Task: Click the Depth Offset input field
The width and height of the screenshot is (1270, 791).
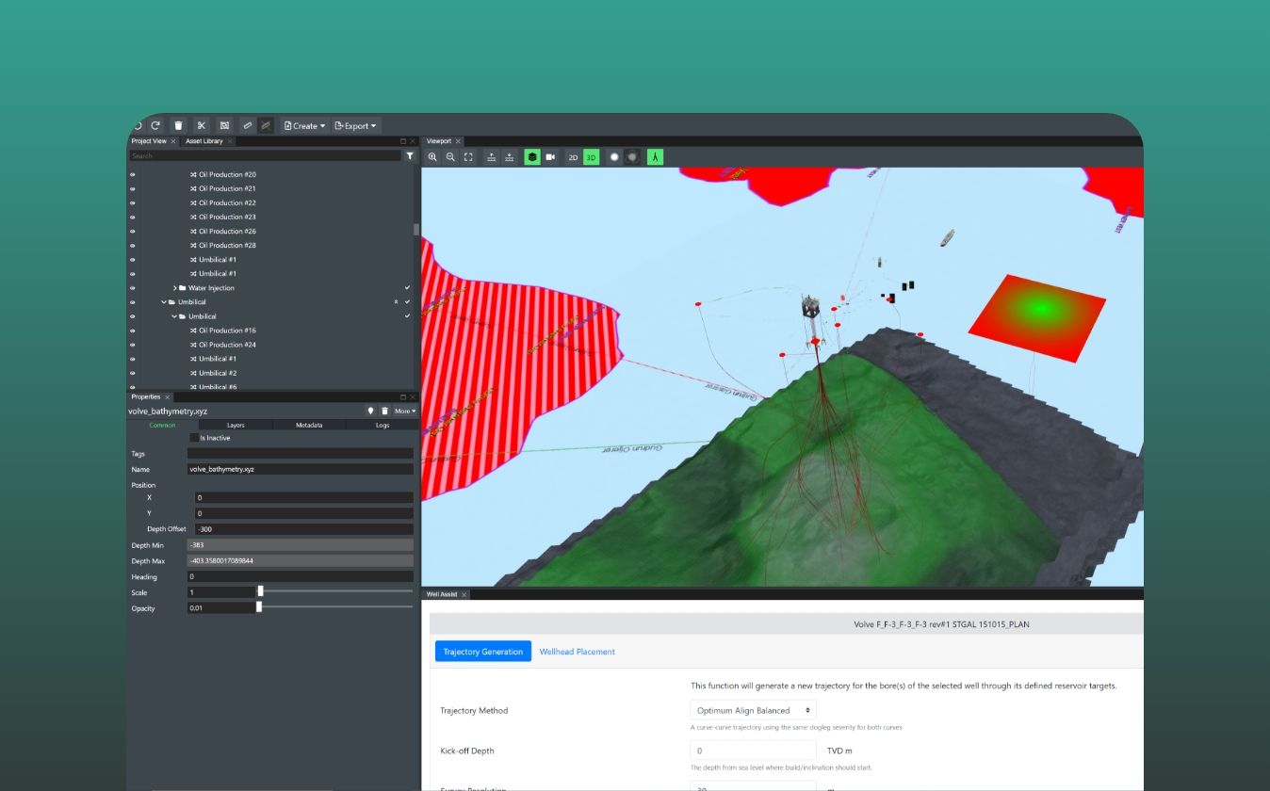Action: point(303,529)
